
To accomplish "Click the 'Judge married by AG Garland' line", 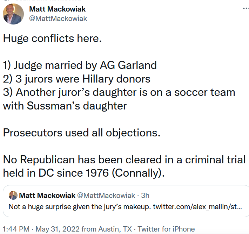I will pyautogui.click(x=85, y=65).
